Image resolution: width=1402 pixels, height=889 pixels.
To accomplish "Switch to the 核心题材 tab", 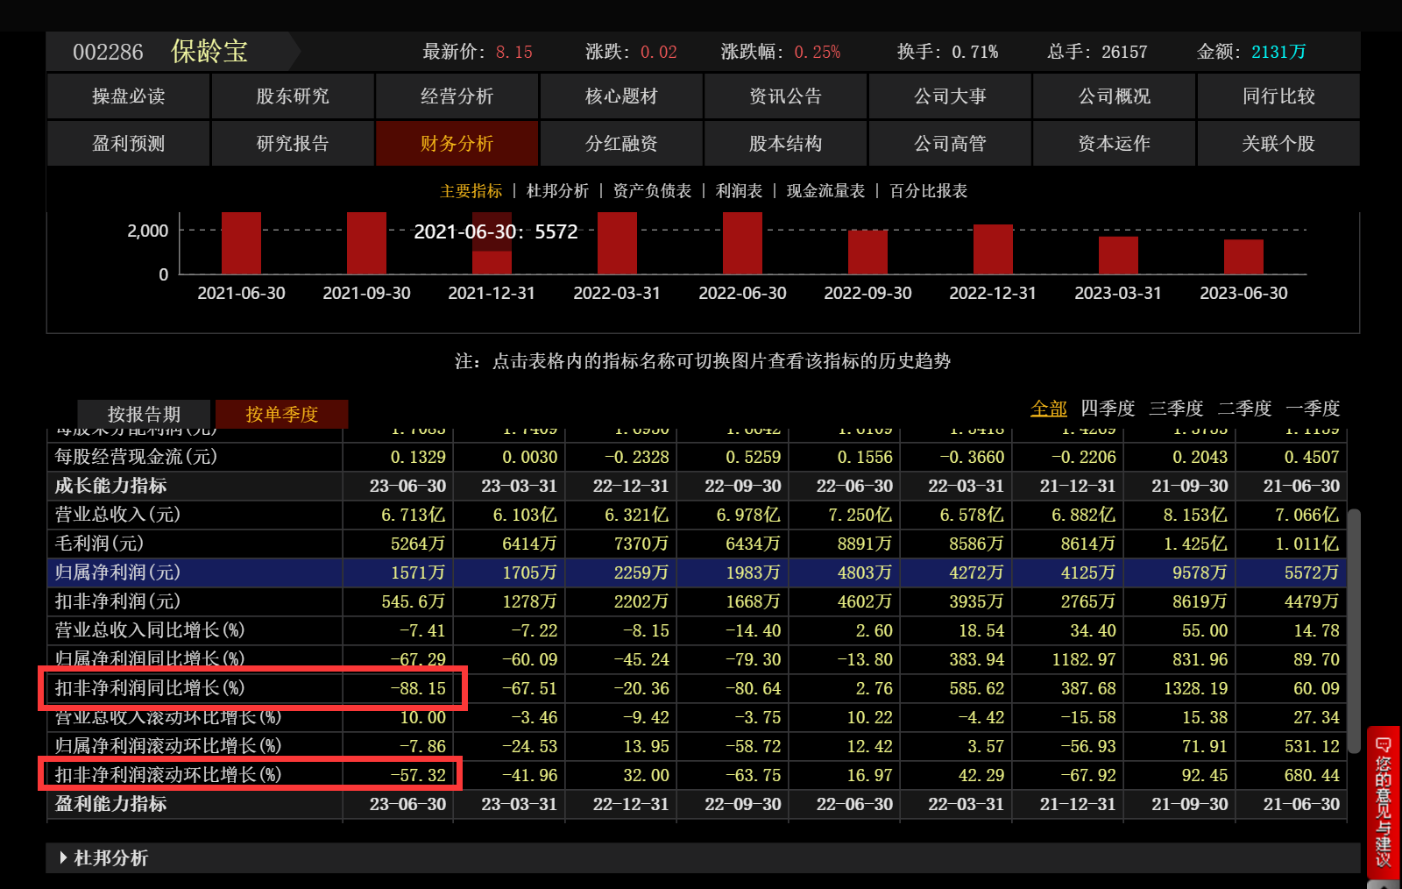I will click(x=621, y=96).
